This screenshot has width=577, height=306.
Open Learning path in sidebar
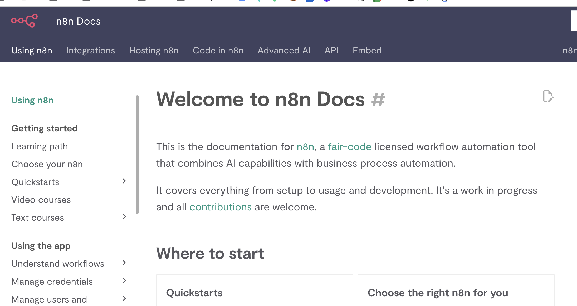click(x=40, y=146)
